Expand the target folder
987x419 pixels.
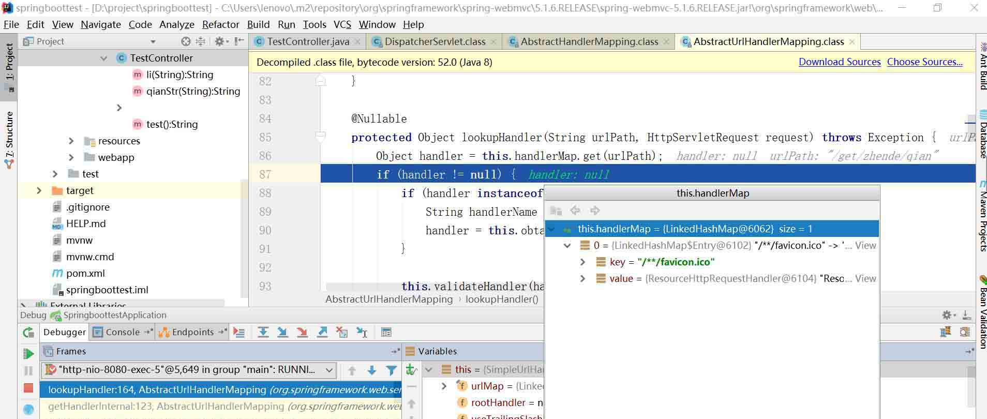click(39, 190)
